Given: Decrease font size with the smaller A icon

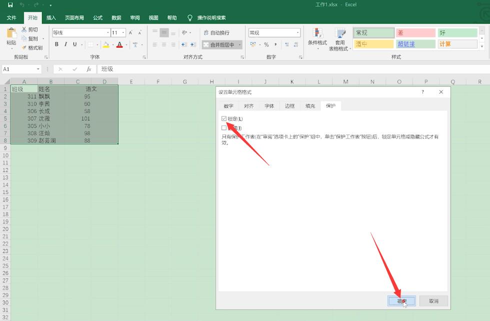Looking at the screenshot, I should [139, 32].
